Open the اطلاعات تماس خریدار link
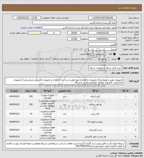The width and height of the screenshot is (144, 158). pyautogui.click(x=31, y=28)
